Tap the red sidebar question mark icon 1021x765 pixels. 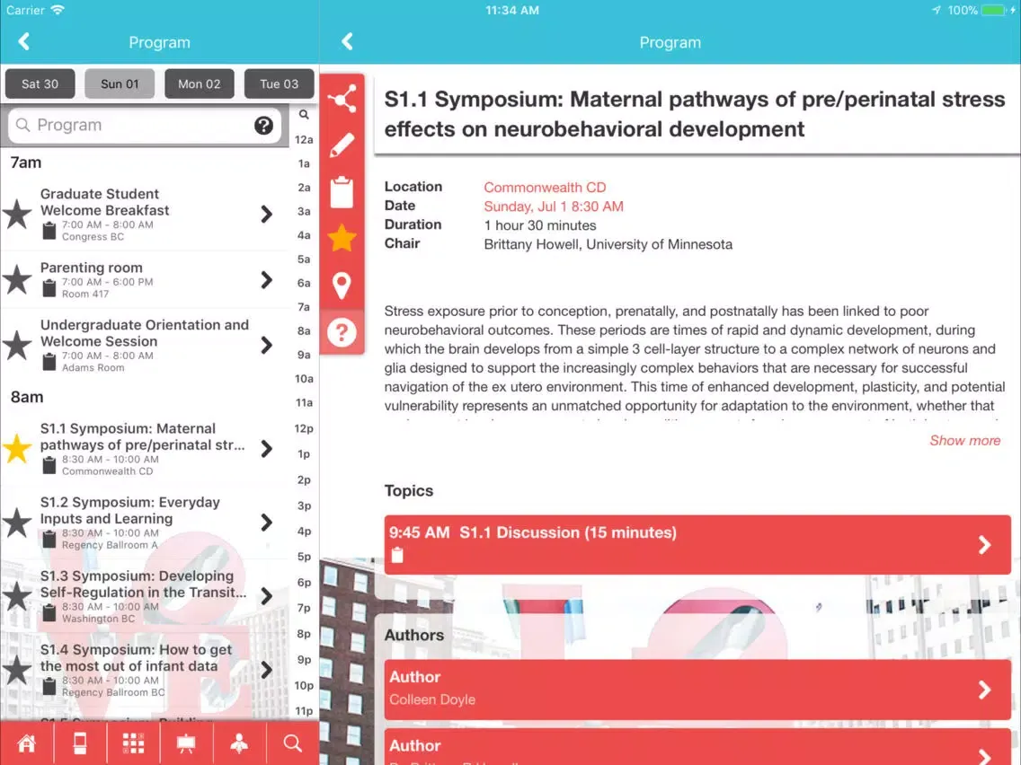342,332
